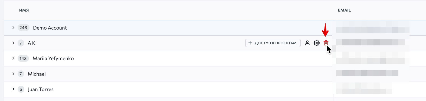426x101 pixels.
Task: Expand the Michael row chevron
Action: coord(13,74)
